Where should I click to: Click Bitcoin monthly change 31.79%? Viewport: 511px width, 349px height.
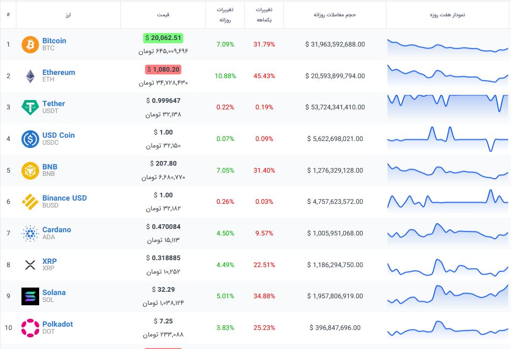click(x=264, y=44)
